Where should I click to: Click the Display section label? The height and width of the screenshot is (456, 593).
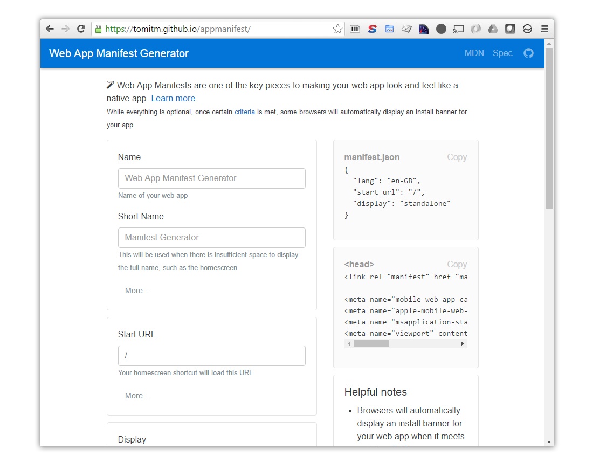132,439
